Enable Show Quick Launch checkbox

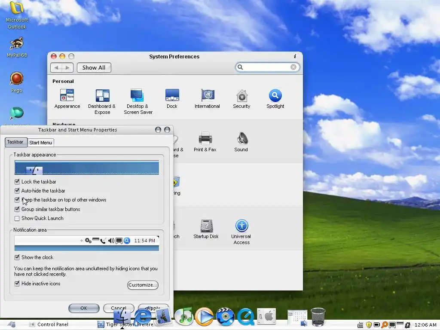(17, 218)
